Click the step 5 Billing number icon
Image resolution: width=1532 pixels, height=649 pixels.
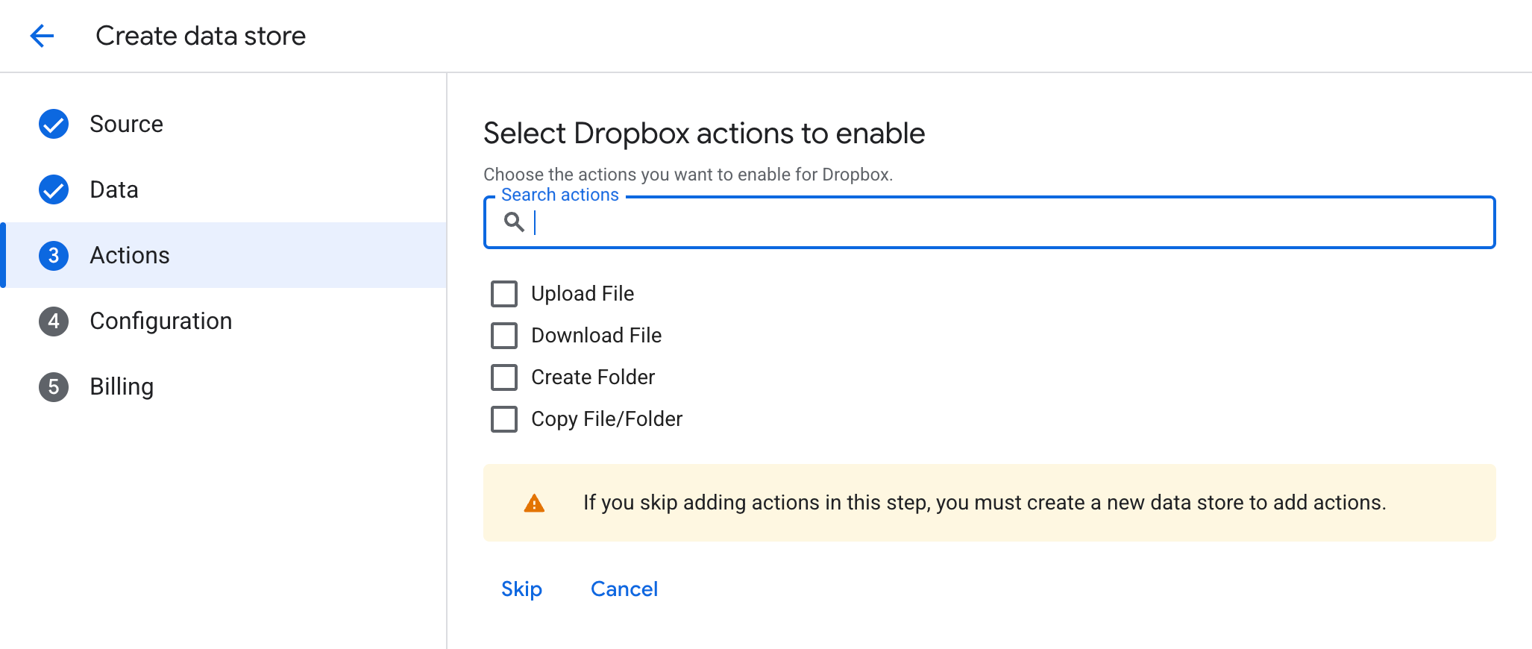click(54, 386)
